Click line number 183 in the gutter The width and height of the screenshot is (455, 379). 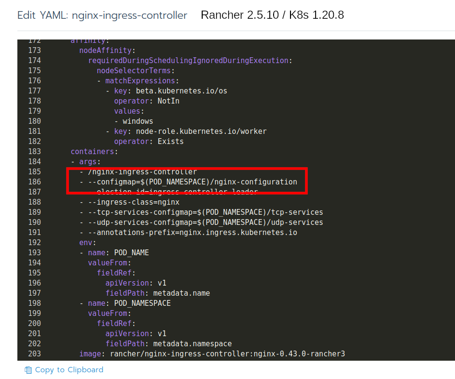point(35,152)
